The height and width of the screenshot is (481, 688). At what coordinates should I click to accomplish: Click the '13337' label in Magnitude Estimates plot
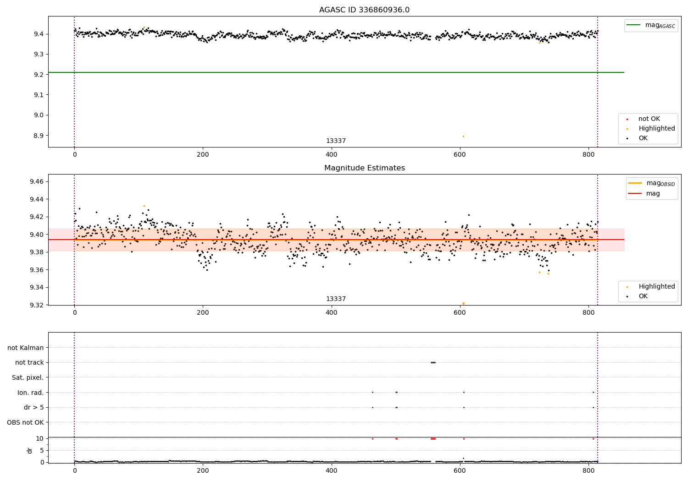pos(336,299)
